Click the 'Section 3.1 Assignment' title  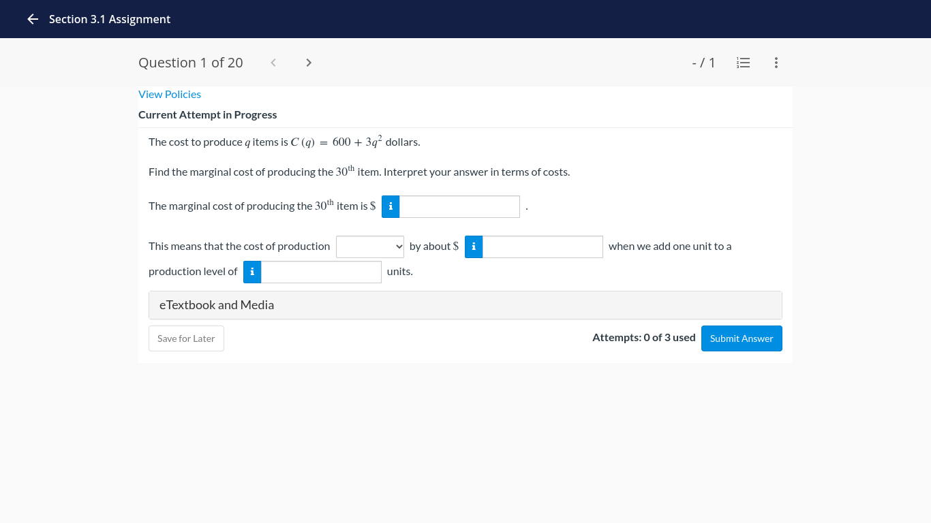pos(109,19)
